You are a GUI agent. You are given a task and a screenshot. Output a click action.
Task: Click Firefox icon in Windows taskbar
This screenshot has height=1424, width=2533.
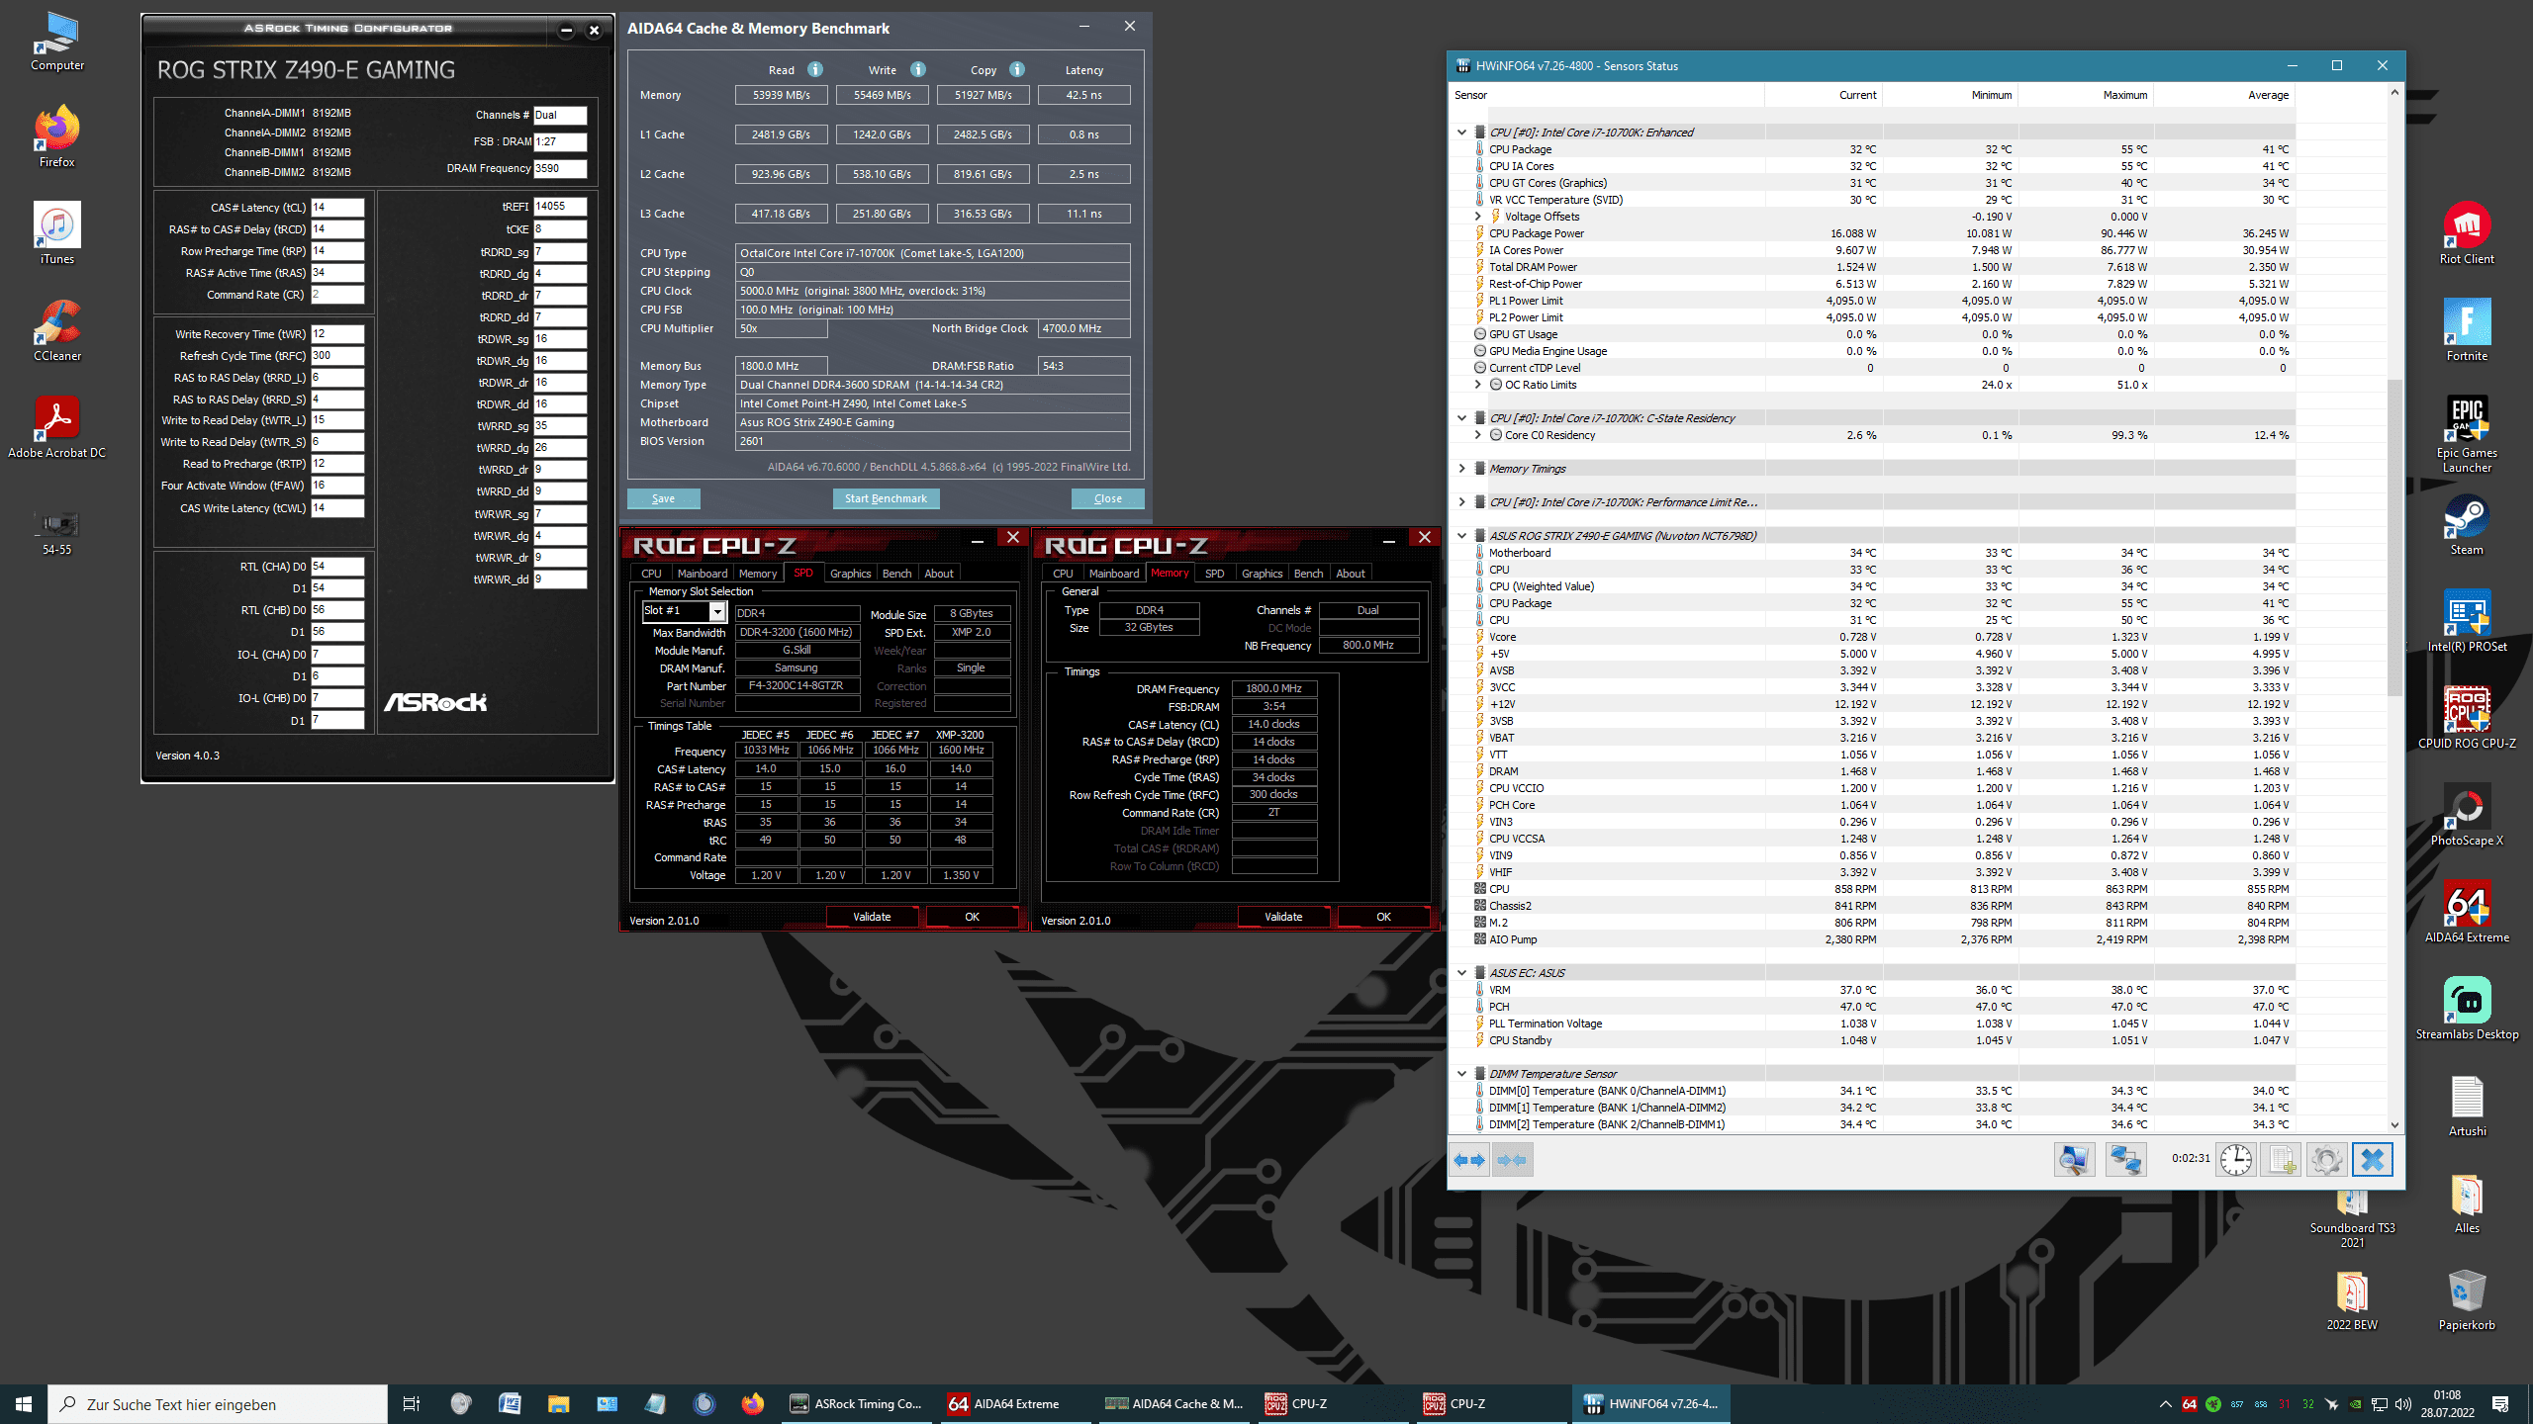coord(753,1404)
